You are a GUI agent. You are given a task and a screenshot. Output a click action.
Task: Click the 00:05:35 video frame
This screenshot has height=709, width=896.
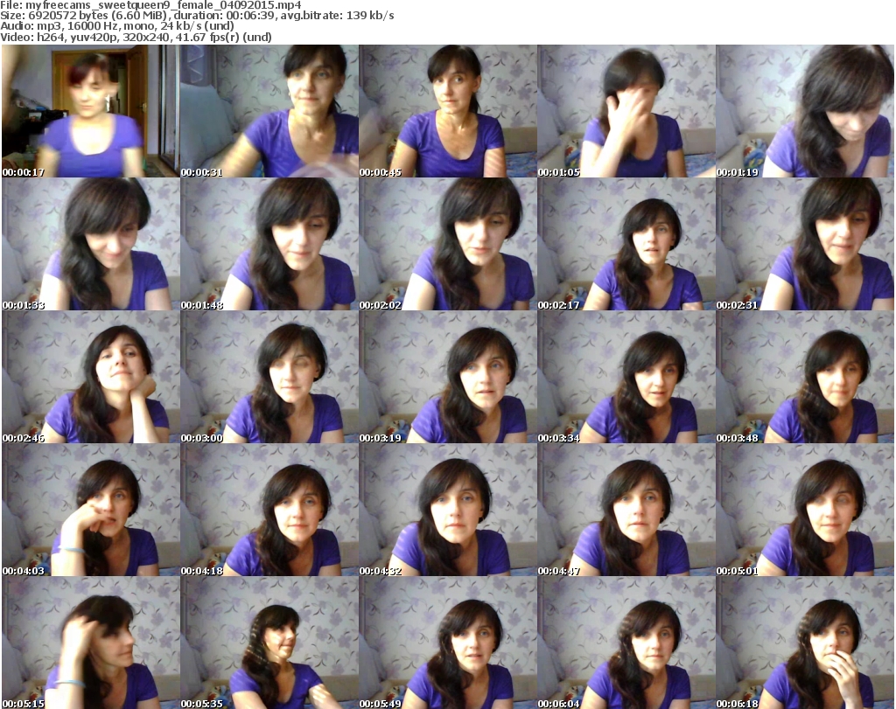pyautogui.click(x=269, y=643)
